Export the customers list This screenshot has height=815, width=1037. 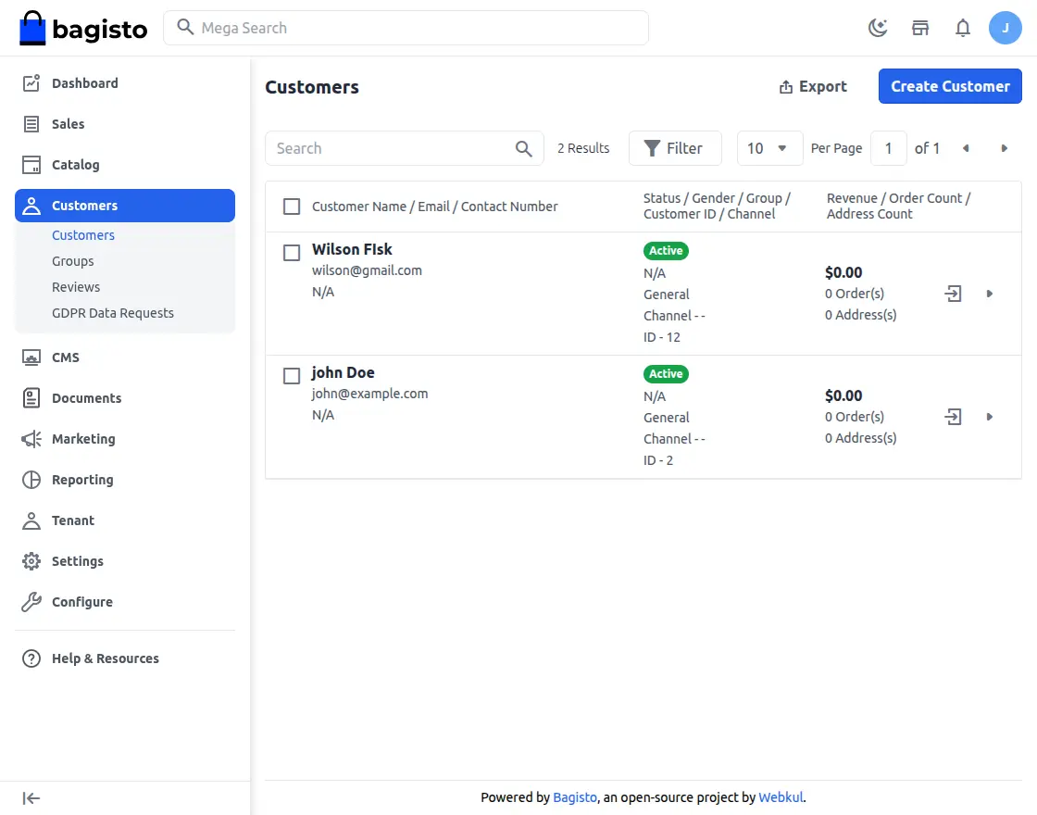coord(813,87)
